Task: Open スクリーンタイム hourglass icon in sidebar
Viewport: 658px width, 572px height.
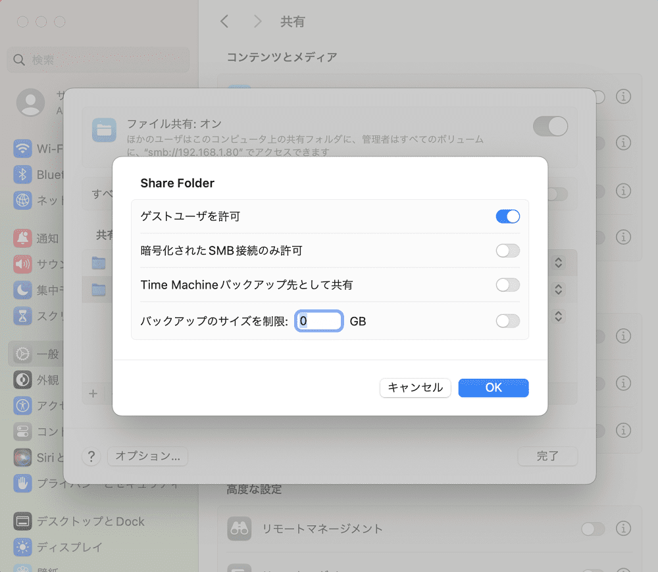Action: pos(22,316)
